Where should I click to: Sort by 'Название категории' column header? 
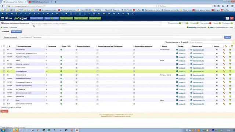pyautogui.click(x=24, y=46)
